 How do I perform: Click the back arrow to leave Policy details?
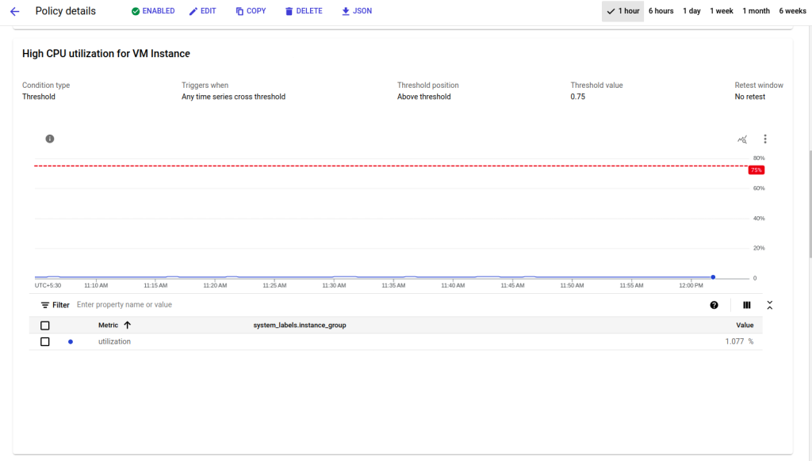coord(14,11)
